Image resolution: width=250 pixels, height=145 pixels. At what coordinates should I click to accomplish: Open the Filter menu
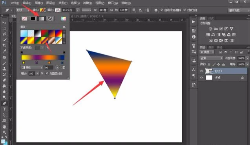coord(88,3)
